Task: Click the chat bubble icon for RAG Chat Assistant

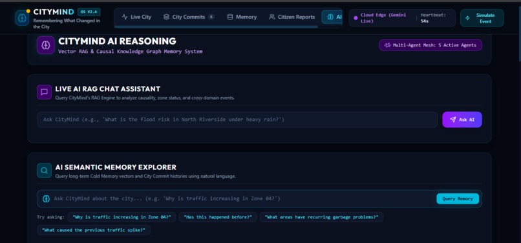Action: coord(44,92)
